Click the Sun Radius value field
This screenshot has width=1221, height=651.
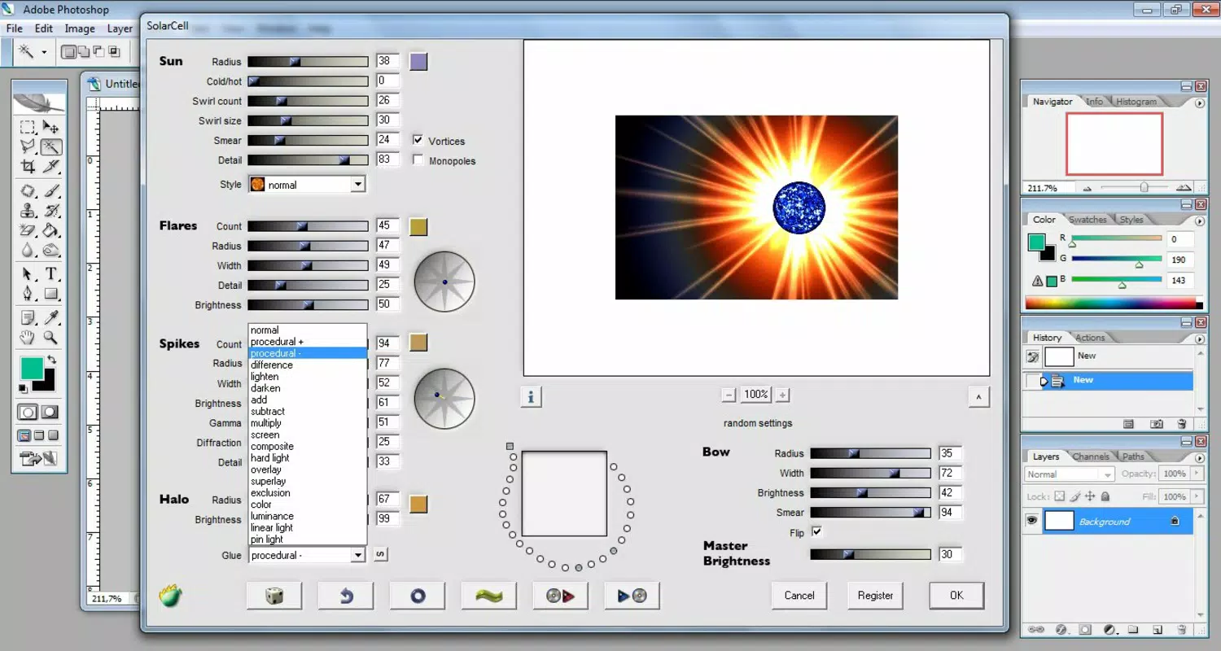(387, 61)
